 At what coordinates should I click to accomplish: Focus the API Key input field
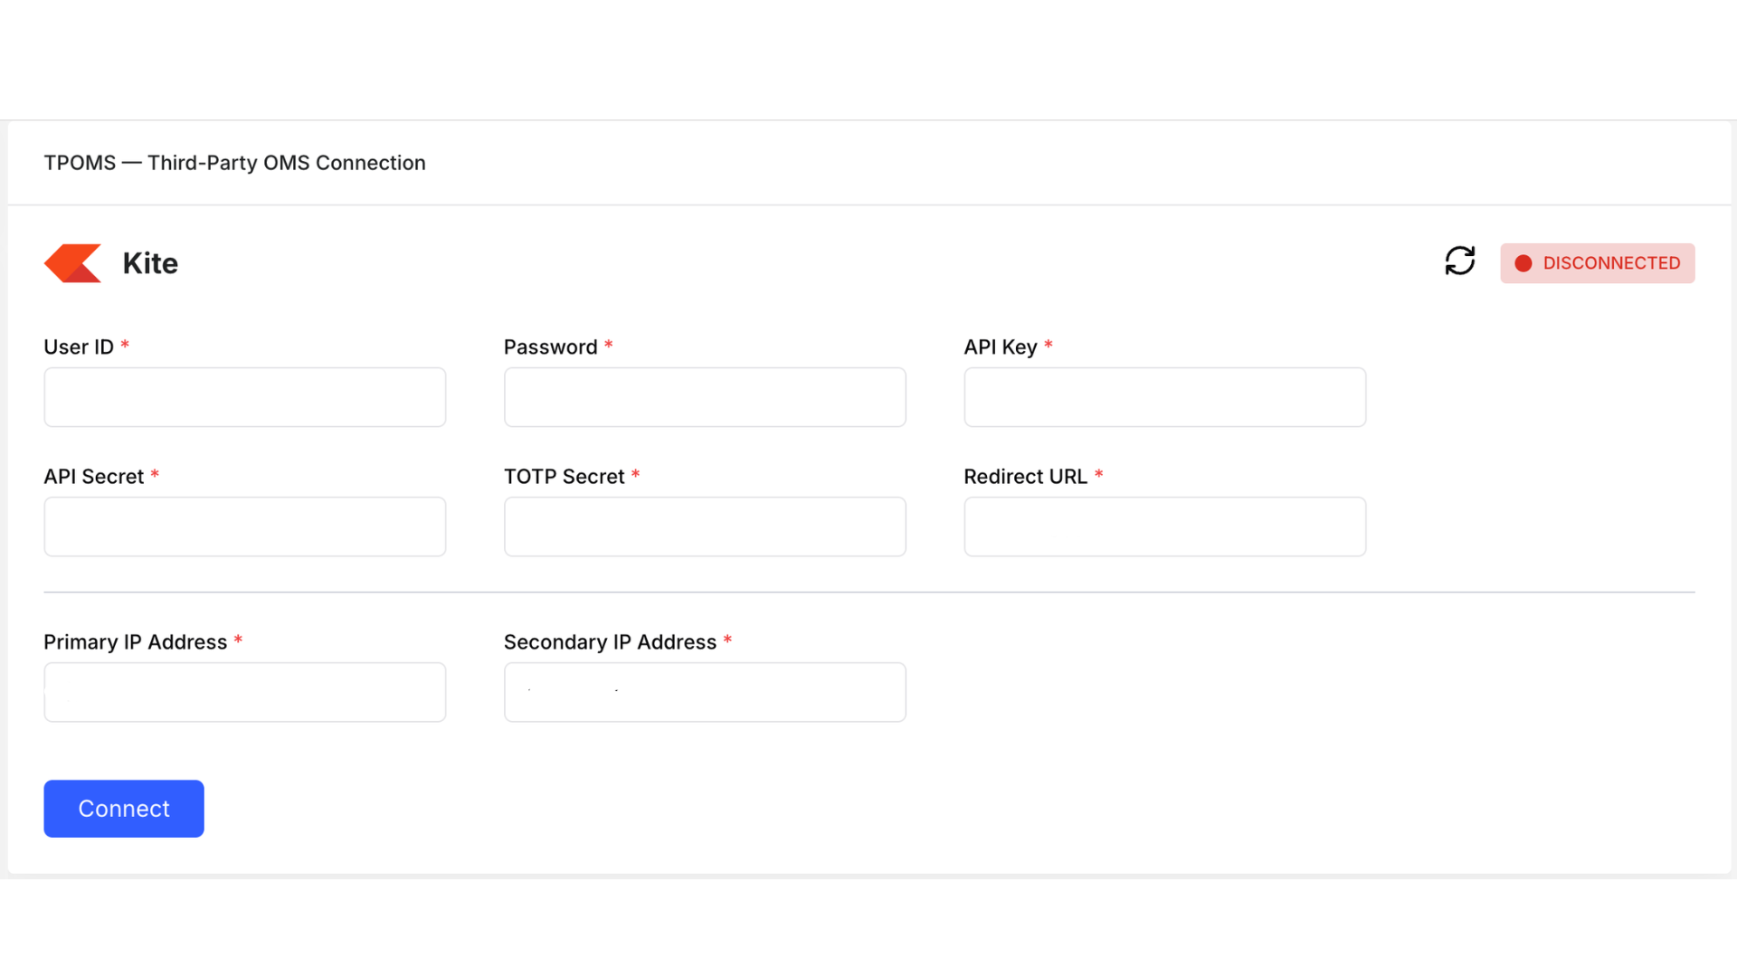click(x=1165, y=397)
